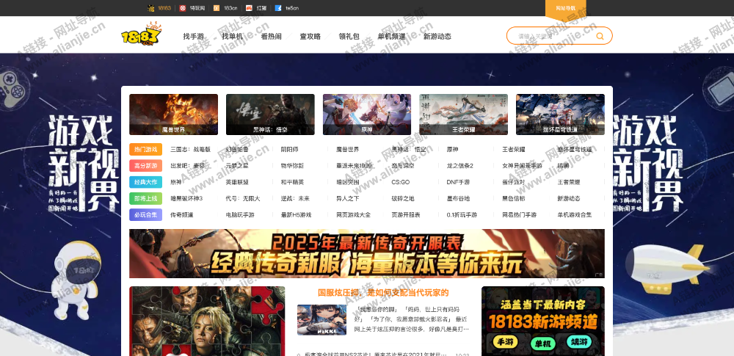The image size is (734, 356).
Task: Click the 183cn icon in top bar
Action: (217, 8)
